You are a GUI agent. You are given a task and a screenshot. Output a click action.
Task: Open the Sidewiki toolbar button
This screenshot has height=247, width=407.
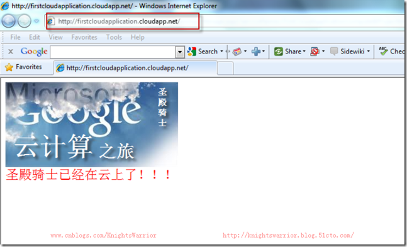(350, 52)
